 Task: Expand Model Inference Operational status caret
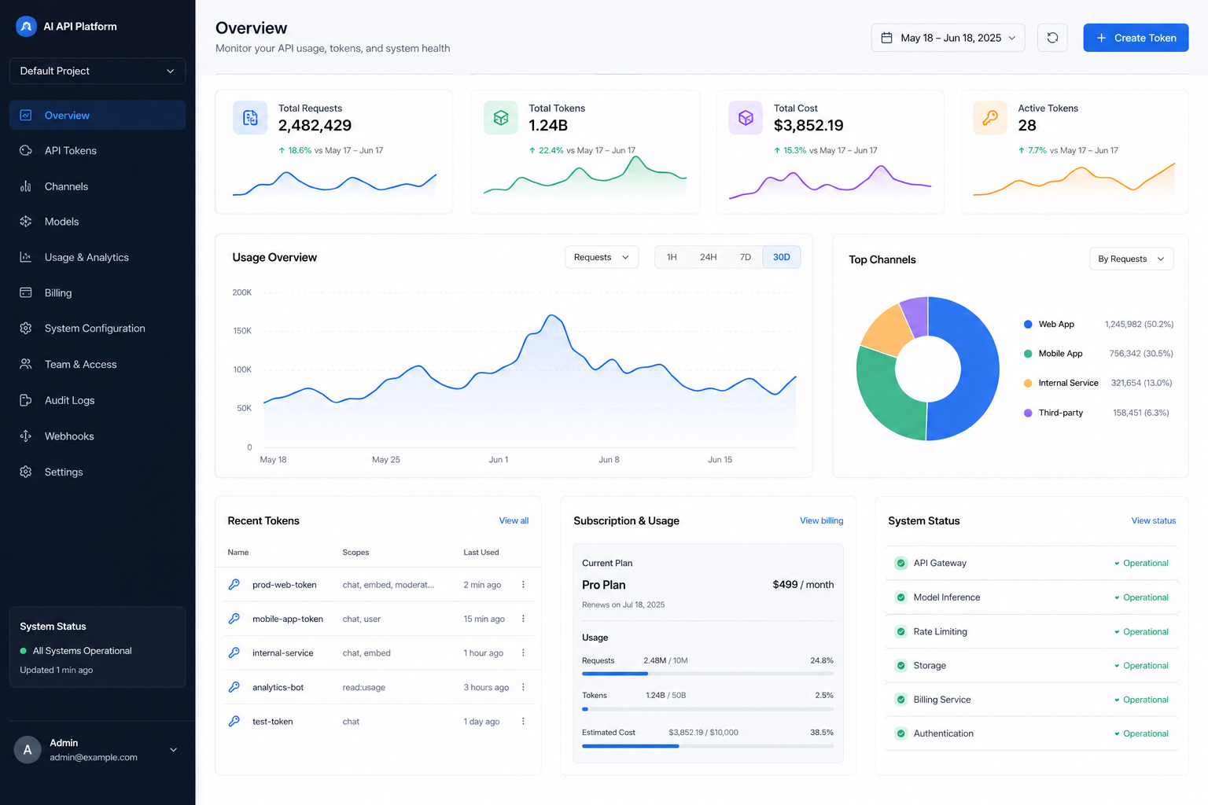(1117, 597)
